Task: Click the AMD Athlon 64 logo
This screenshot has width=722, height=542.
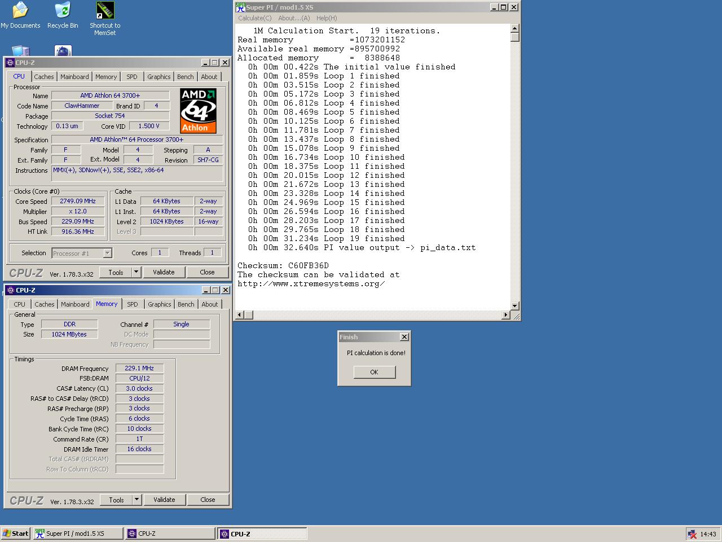Action: 198,111
